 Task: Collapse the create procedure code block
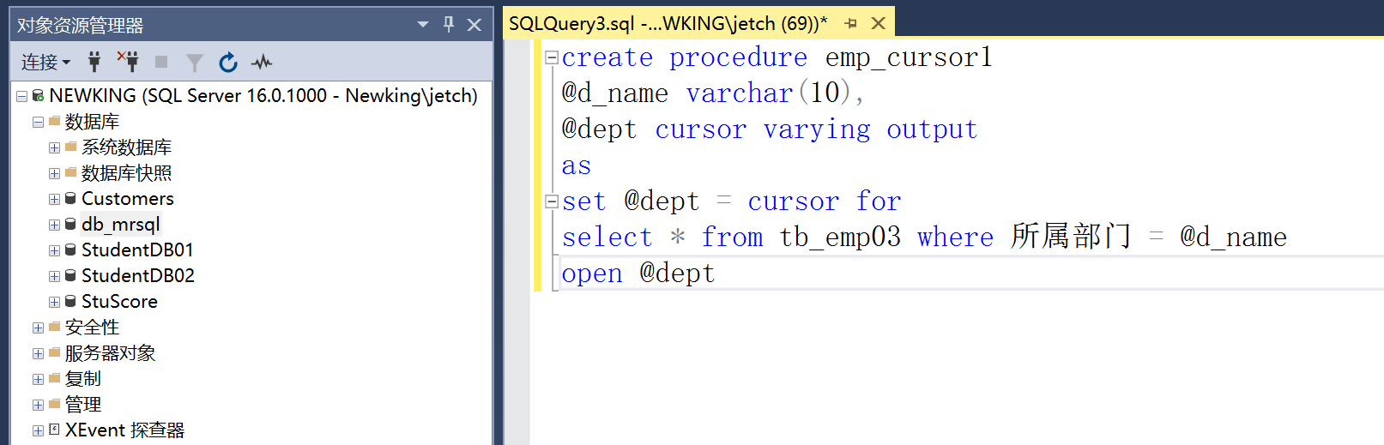(x=552, y=57)
